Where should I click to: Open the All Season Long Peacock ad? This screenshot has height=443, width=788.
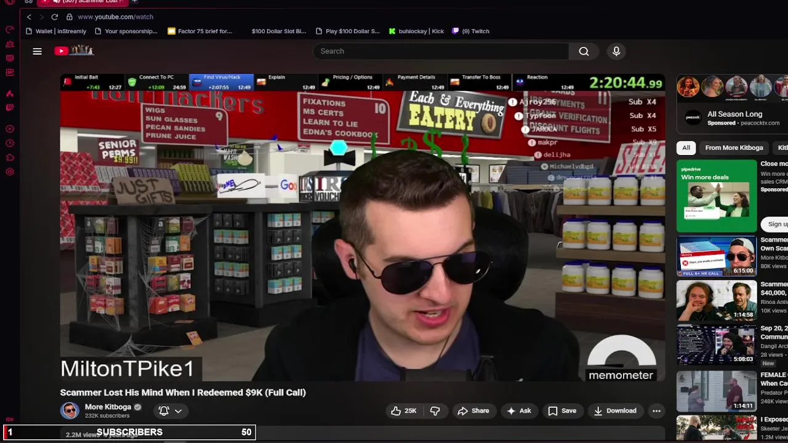click(x=734, y=114)
